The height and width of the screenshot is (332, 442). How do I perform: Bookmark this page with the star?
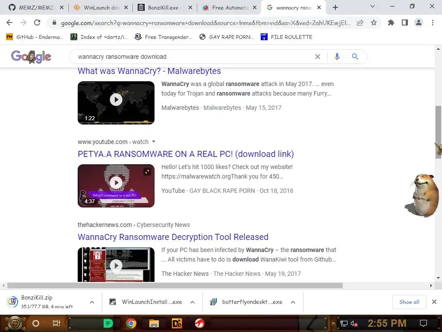tap(374, 23)
